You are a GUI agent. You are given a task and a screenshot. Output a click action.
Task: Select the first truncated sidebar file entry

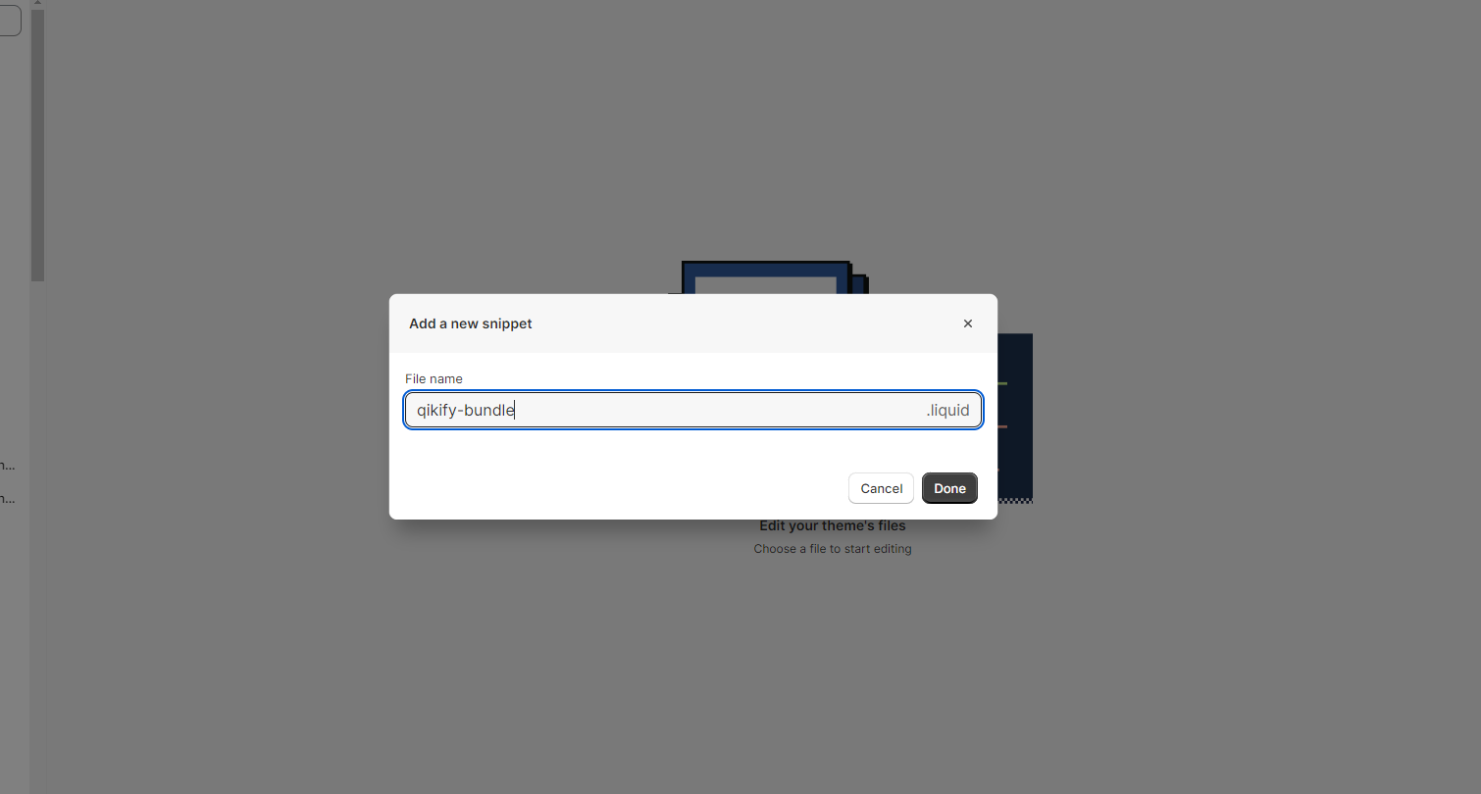click(x=7, y=466)
